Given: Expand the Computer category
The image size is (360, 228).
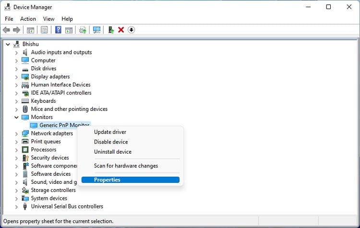Looking at the screenshot, I should click(x=16, y=61).
